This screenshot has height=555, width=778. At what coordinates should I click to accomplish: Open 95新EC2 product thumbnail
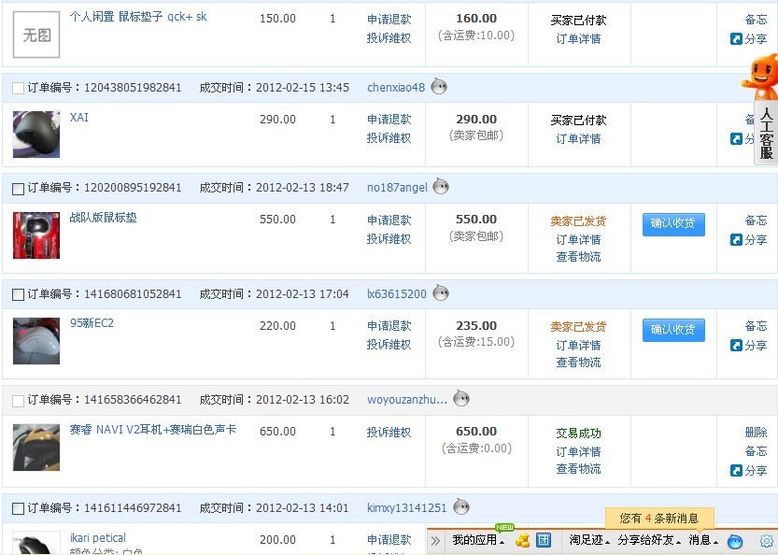(x=36, y=341)
